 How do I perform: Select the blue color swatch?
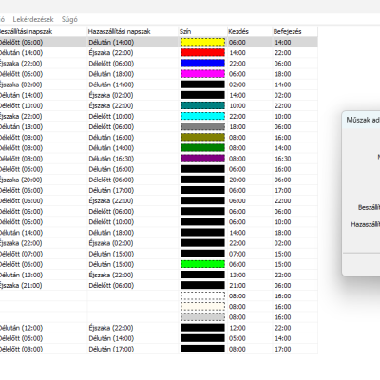[203, 64]
